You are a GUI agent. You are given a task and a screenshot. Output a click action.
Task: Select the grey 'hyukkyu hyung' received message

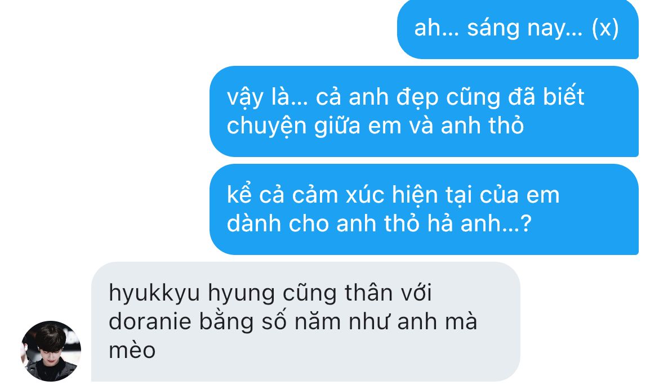pyautogui.click(x=306, y=321)
